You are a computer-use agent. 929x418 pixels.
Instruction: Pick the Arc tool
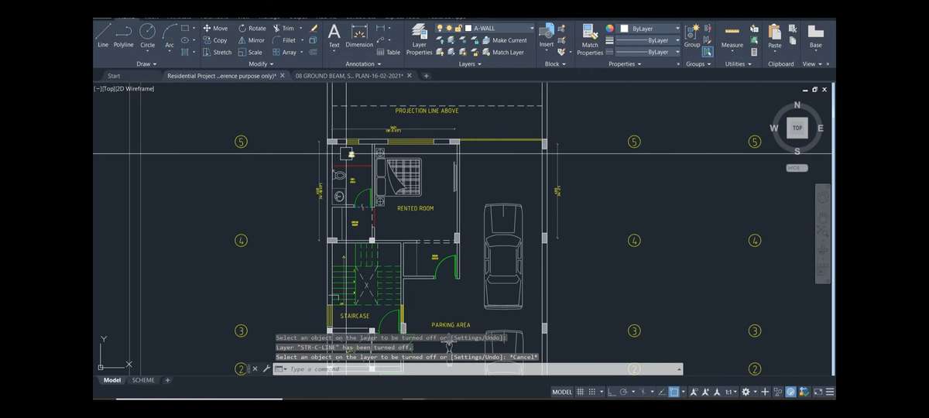(x=170, y=36)
